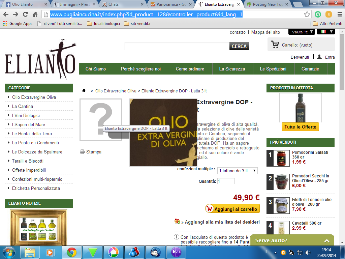Open the Nvu editor taskbar icon
Image resolution: width=345 pixels, height=259 pixels.
coord(176,252)
